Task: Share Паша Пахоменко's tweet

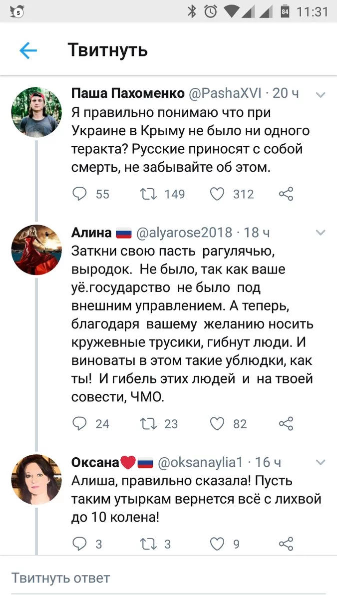Action: 286,194
